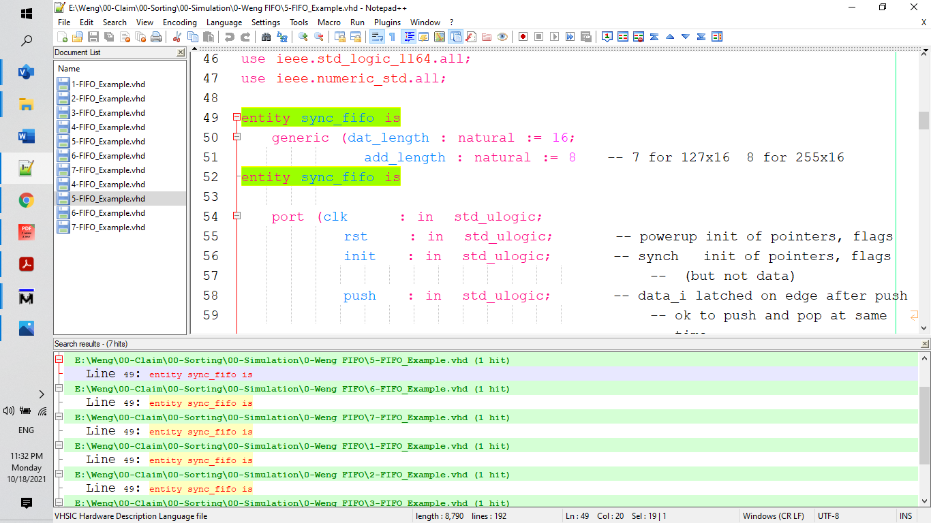Open the Settings menu
The image size is (931, 523).
coord(266,22)
